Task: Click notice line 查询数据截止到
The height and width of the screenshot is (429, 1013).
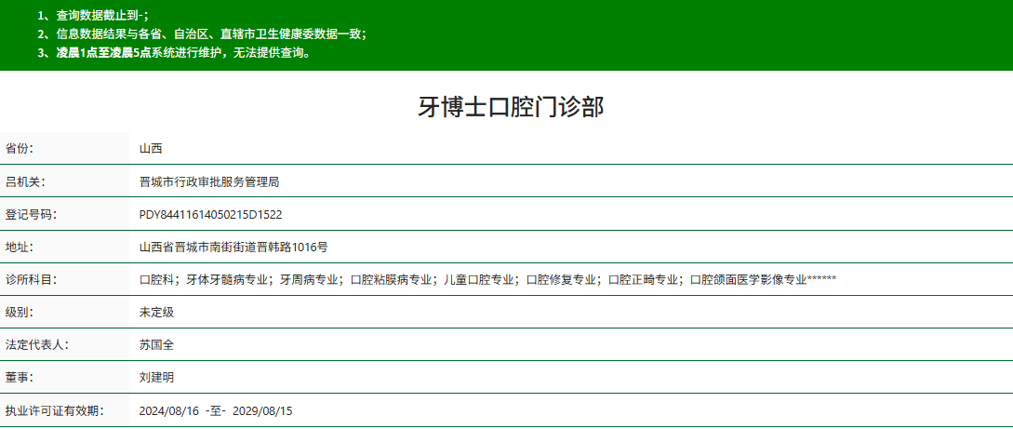Action: pos(93,16)
